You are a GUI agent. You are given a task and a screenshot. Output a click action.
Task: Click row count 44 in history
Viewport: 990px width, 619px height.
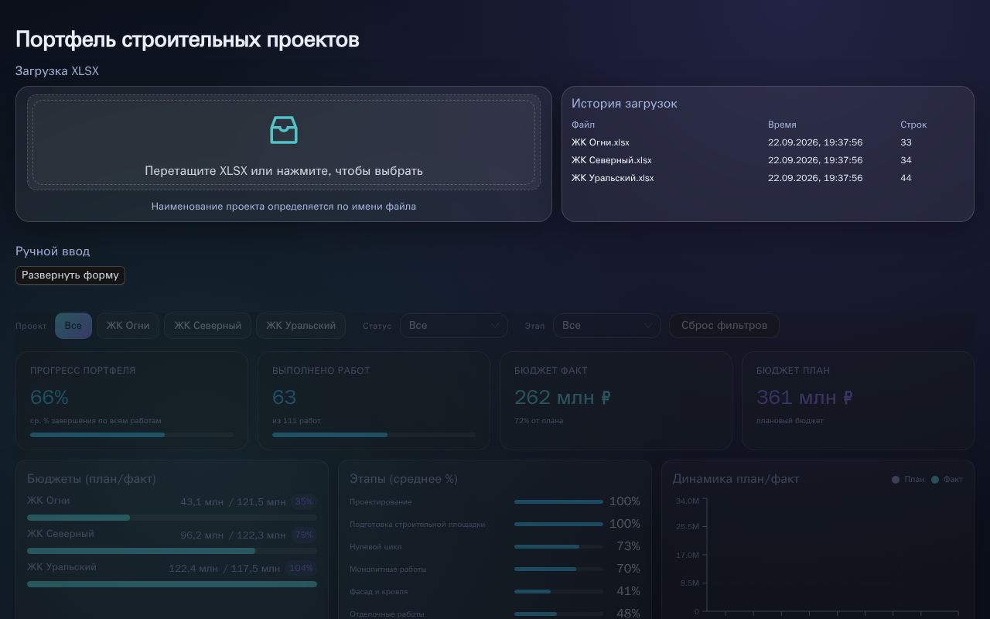click(x=906, y=178)
